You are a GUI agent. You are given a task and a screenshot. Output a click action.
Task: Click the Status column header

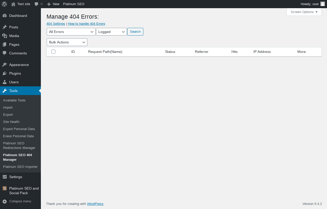point(170,52)
